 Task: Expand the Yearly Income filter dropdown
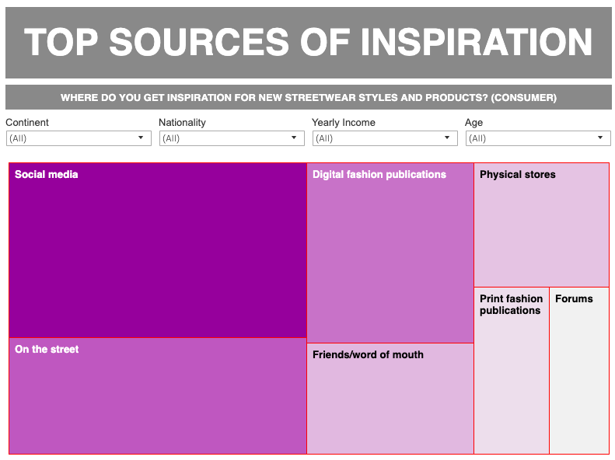pos(384,138)
